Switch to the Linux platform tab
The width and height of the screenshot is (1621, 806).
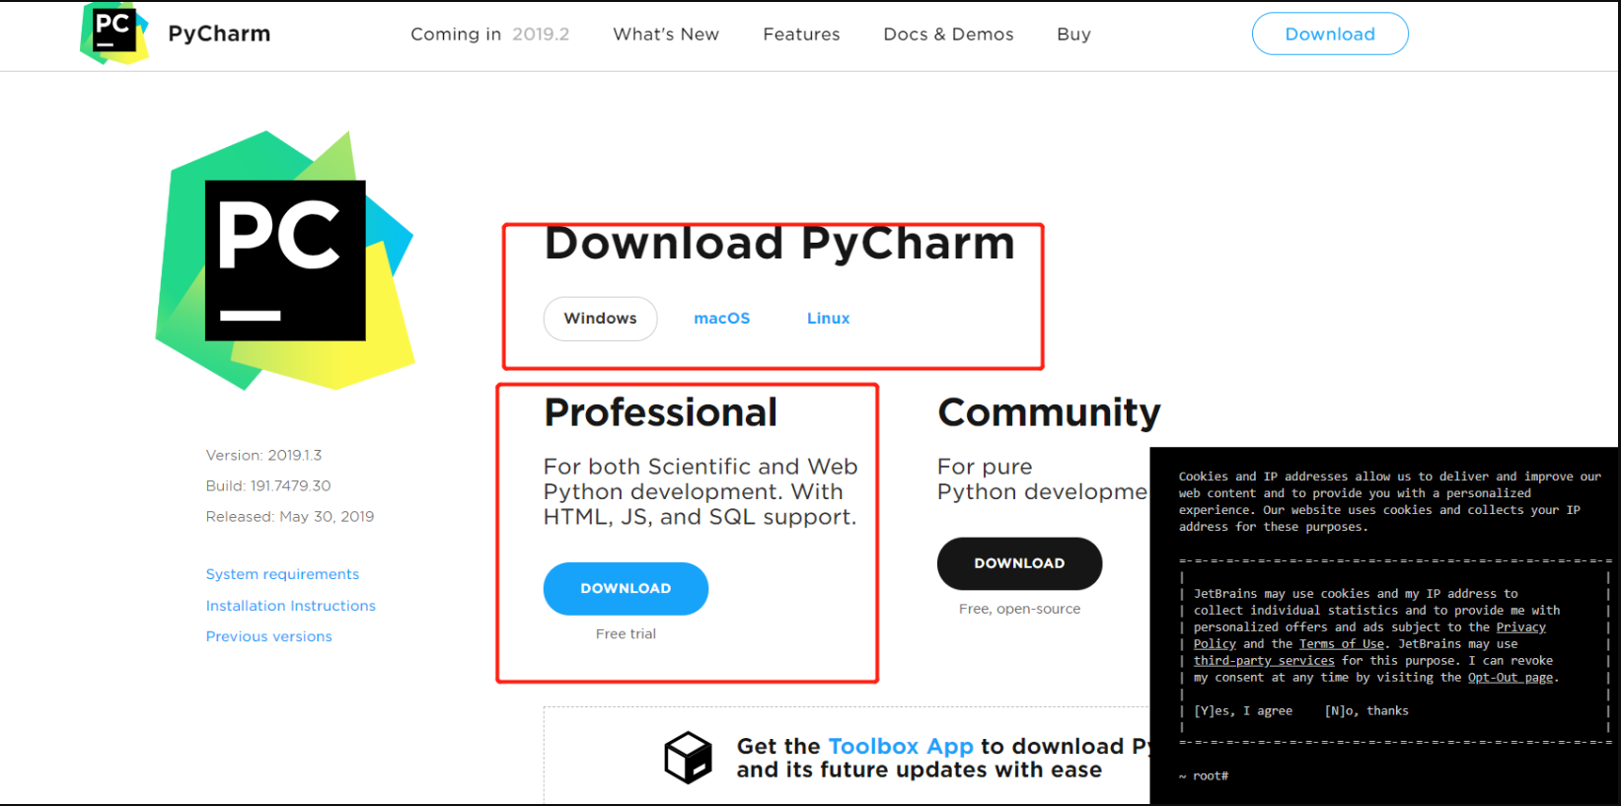[x=828, y=319]
